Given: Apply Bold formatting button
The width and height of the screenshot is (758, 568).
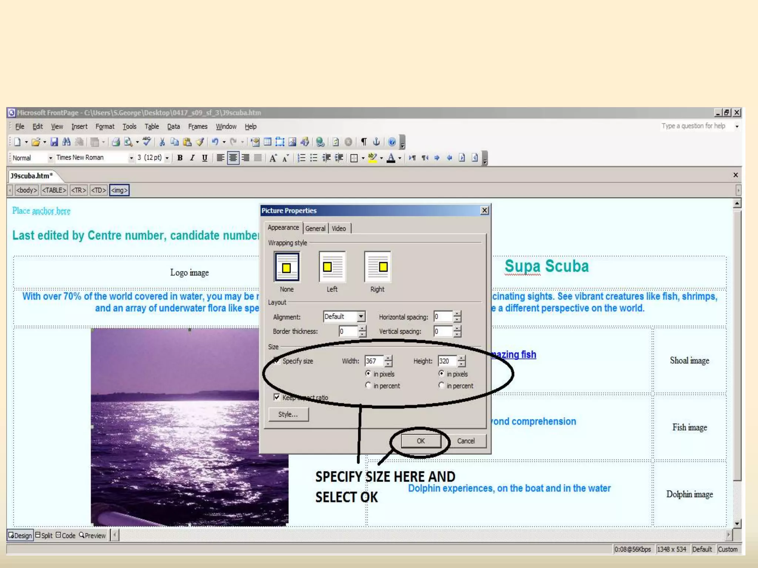Looking at the screenshot, I should pyautogui.click(x=180, y=158).
